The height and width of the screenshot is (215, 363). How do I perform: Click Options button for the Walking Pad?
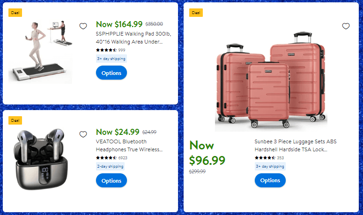coord(111,73)
